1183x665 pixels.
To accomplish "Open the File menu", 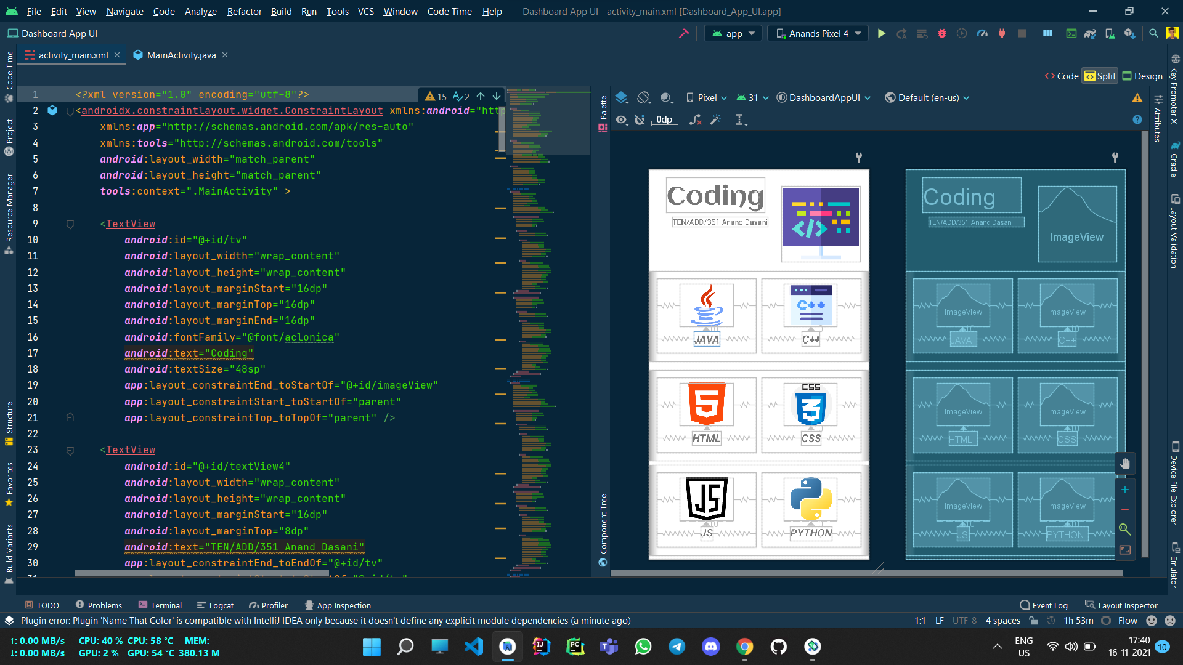I will 34,11.
